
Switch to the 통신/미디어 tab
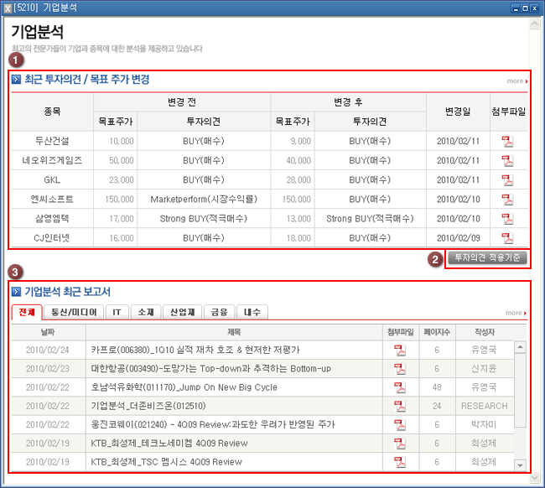tap(75, 312)
